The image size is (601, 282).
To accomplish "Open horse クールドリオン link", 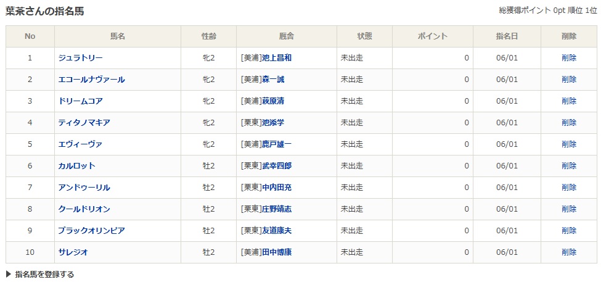I will point(84,209).
